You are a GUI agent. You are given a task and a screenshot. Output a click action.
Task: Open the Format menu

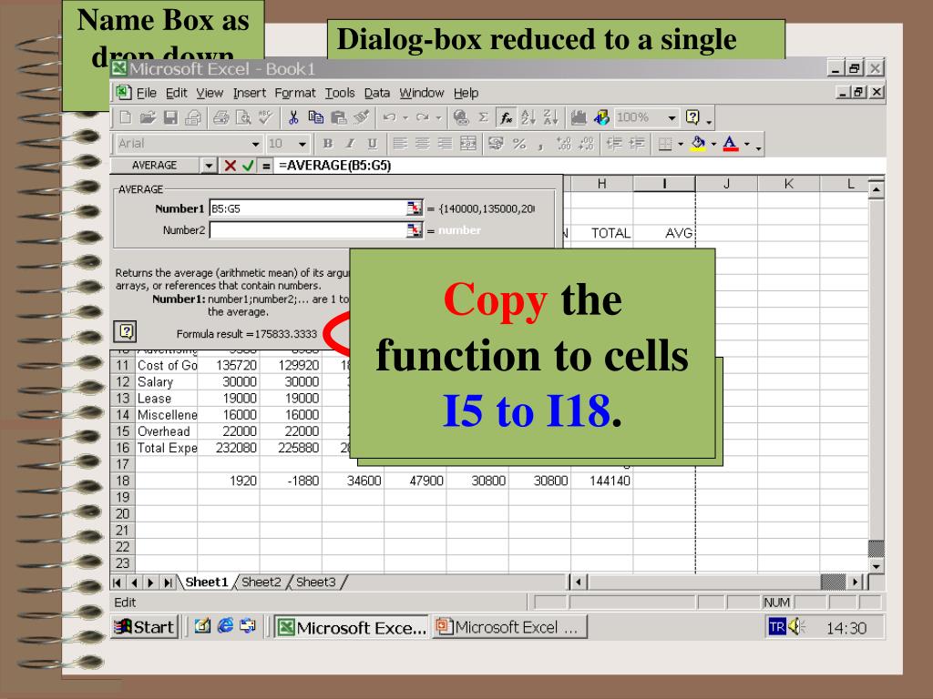point(294,93)
